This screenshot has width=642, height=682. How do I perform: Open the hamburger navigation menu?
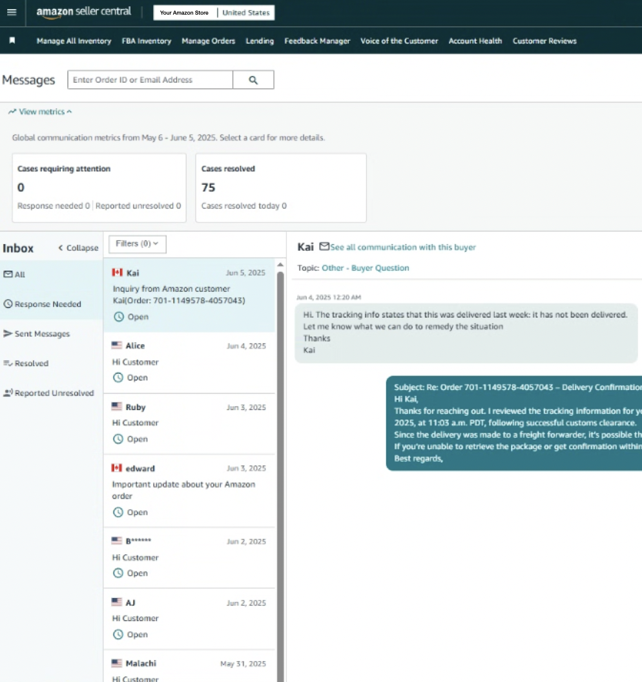tap(12, 12)
